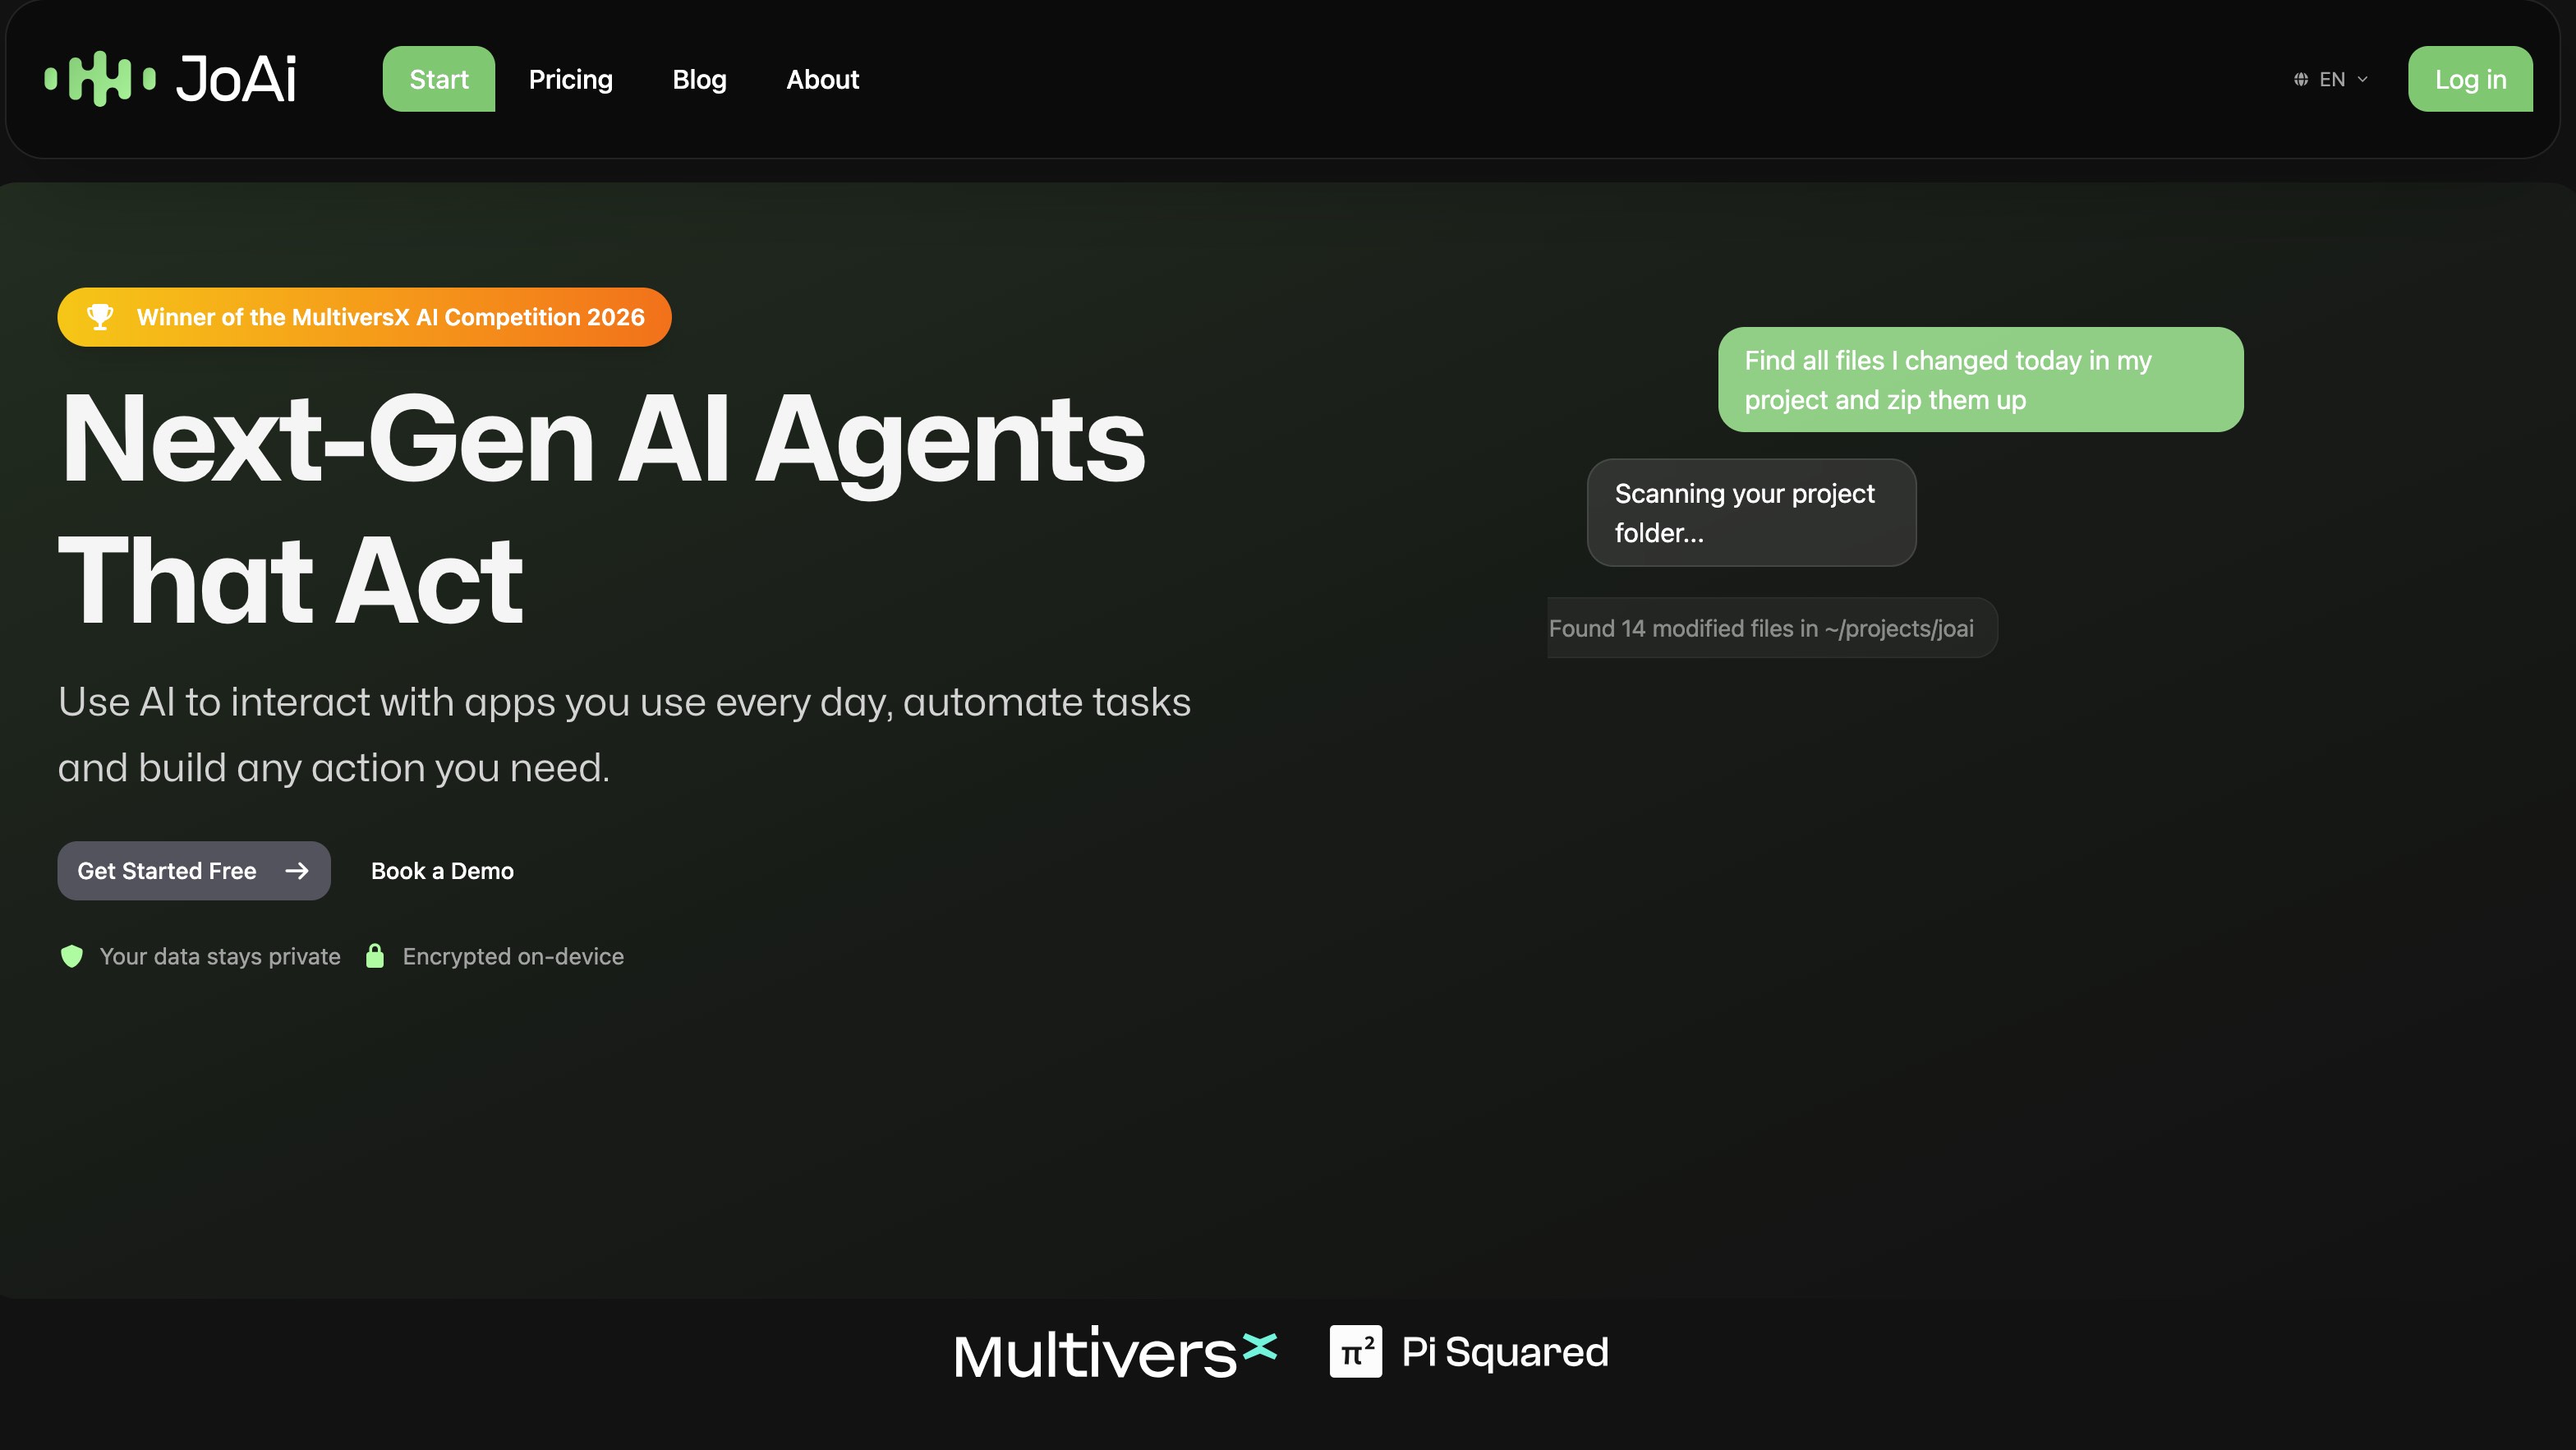Open the About page
This screenshot has height=1450, width=2576.
(822, 79)
